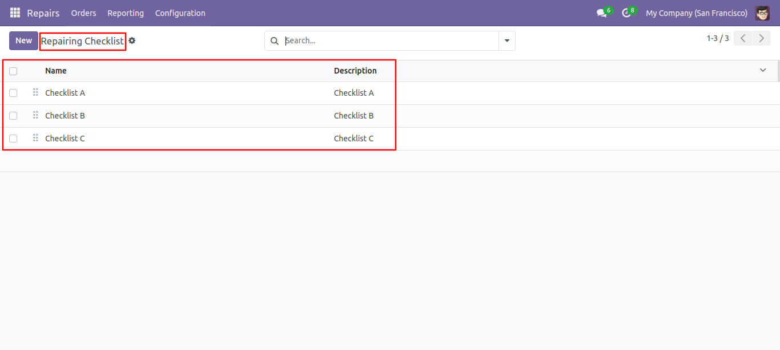
Task: Open the company switcher My Company (San Francisco)
Action: tap(697, 13)
